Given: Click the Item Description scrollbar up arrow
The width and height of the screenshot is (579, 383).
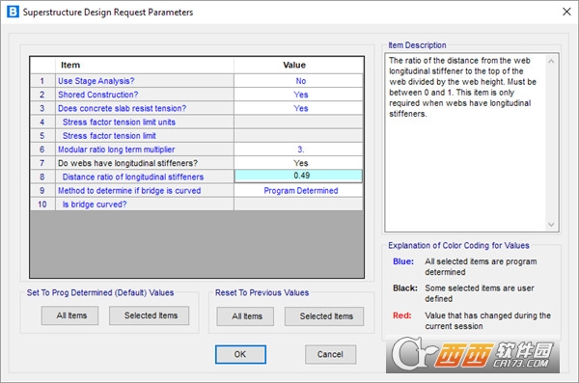Looking at the screenshot, I should tap(551, 61).
